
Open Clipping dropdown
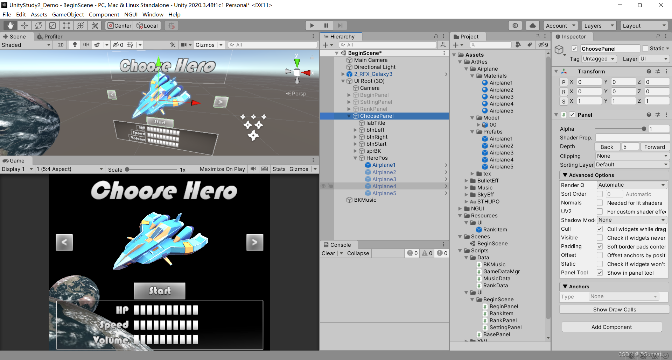coord(632,156)
